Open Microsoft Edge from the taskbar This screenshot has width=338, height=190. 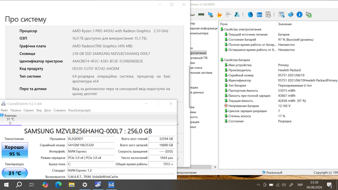(58, 185)
